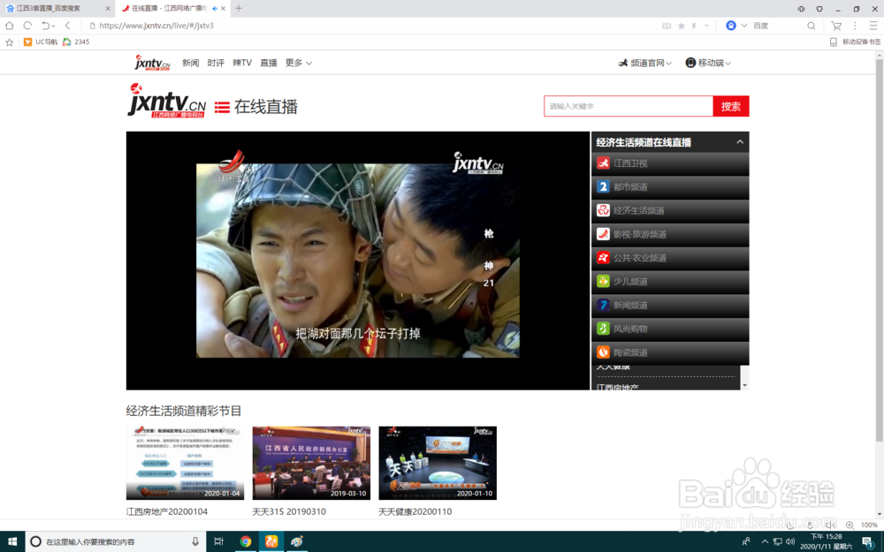Open the 直播 nav item
The width and height of the screenshot is (884, 552).
269,63
